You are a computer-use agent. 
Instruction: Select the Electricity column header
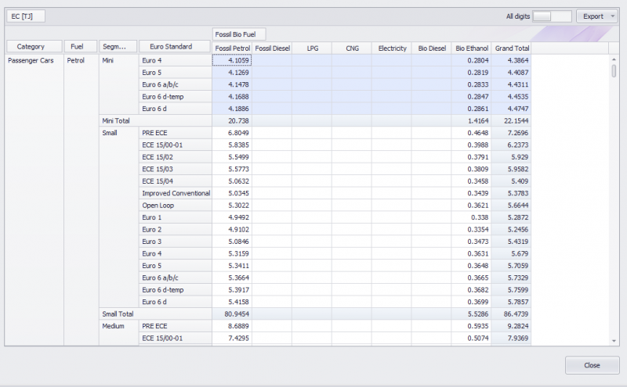pos(391,48)
